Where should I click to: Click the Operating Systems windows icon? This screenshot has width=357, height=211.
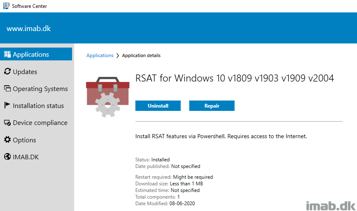point(7,89)
